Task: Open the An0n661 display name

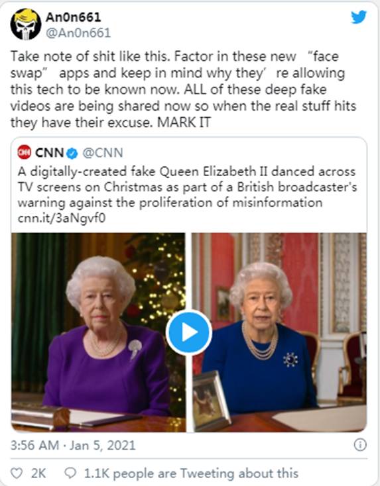Action: (x=74, y=17)
